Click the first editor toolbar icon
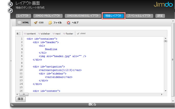Image resolution: width=175 pixels, height=109 pixels. coord(18,34)
